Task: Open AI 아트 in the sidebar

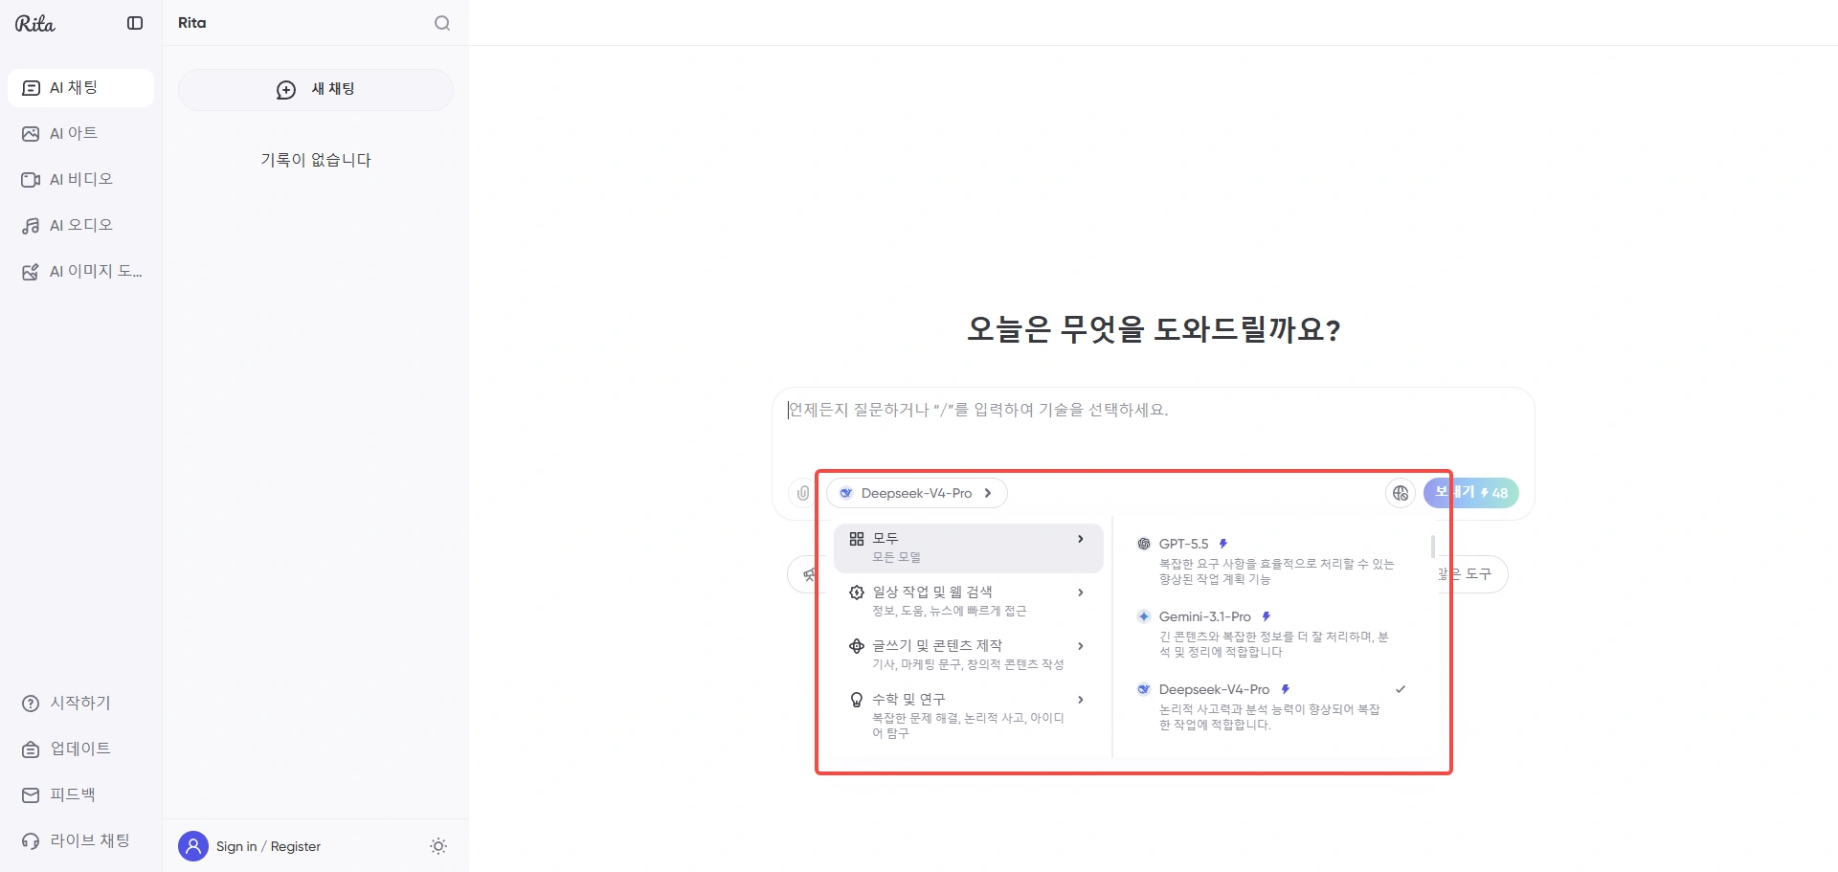Action: click(x=80, y=134)
